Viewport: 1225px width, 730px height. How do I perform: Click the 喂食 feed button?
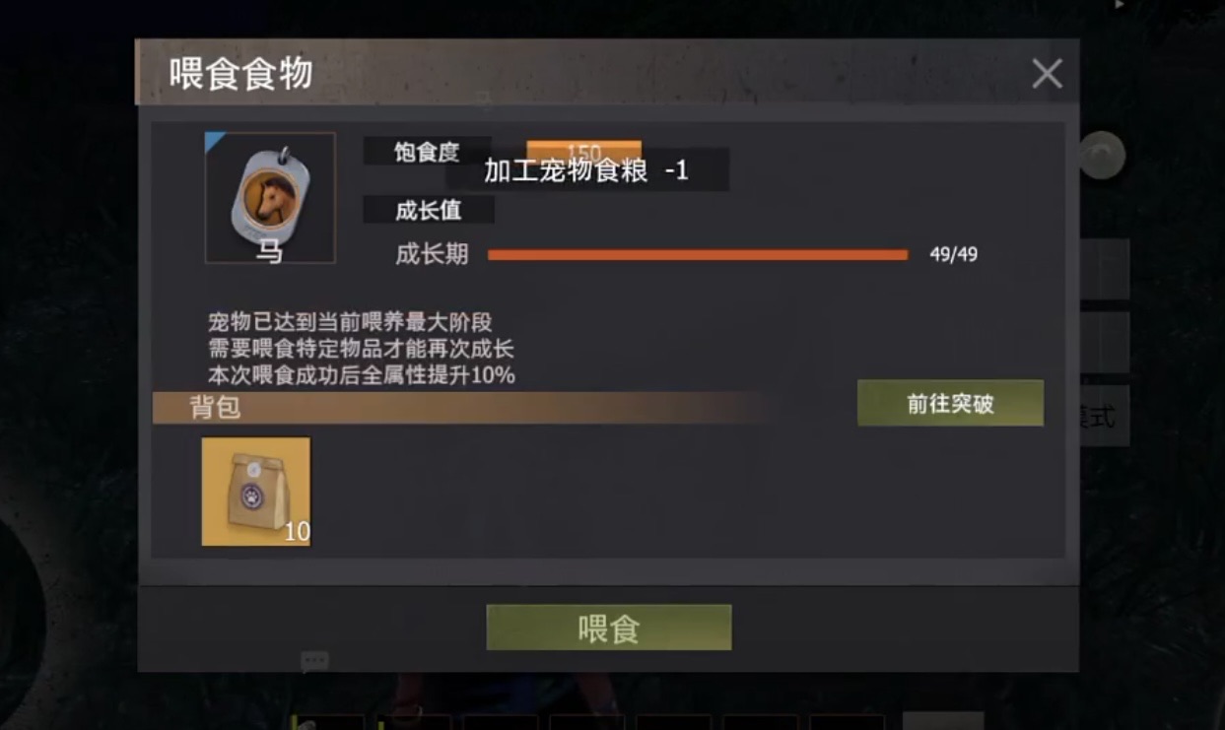click(x=609, y=628)
